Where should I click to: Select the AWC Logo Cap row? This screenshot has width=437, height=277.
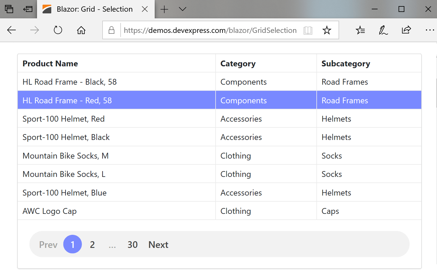click(x=117, y=211)
